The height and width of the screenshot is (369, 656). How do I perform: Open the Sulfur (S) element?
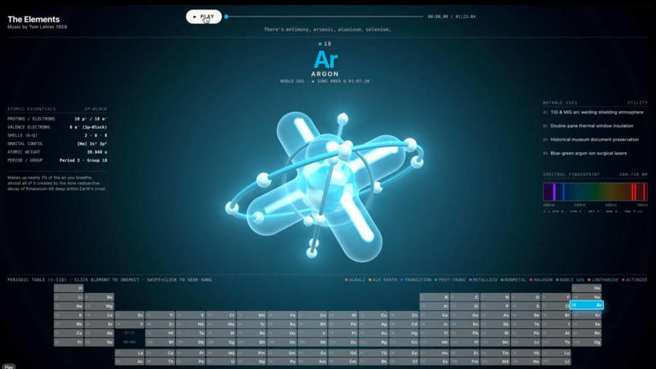526,307
